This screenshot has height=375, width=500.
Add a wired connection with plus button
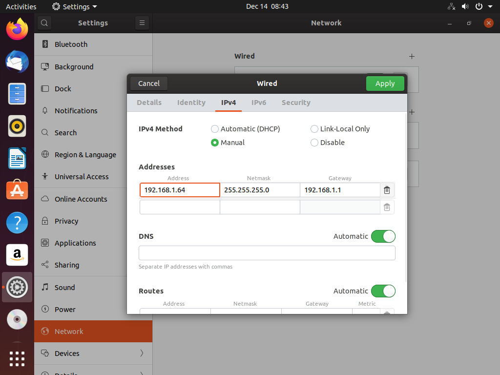[412, 56]
